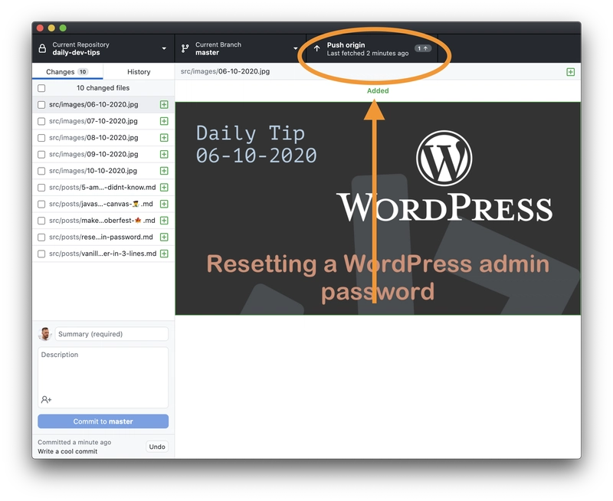Check the make oberfest .md checkbox
Image resolution: width=613 pixels, height=501 pixels.
coord(41,221)
